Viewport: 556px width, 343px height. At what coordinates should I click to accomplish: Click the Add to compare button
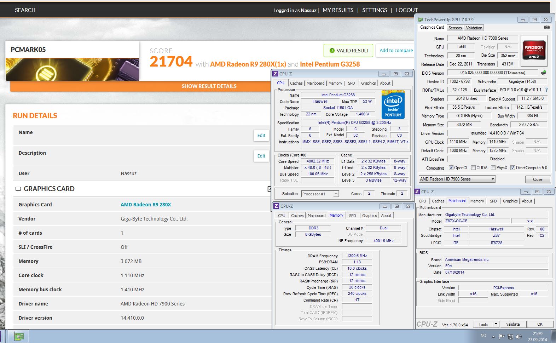tap(396, 50)
